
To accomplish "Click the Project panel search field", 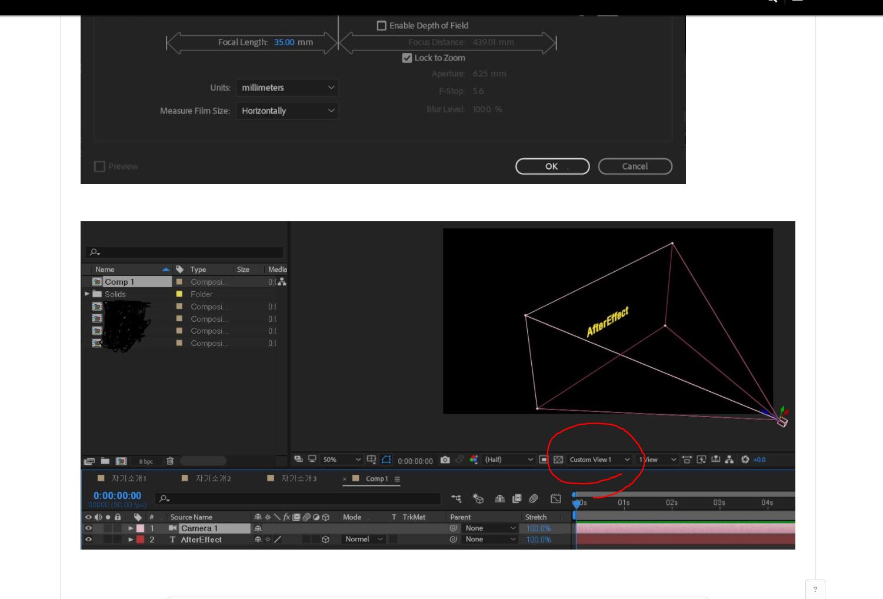I will click(185, 252).
